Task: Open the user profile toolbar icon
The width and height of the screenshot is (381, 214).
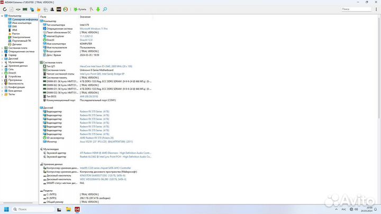Action: [x=52, y=9]
